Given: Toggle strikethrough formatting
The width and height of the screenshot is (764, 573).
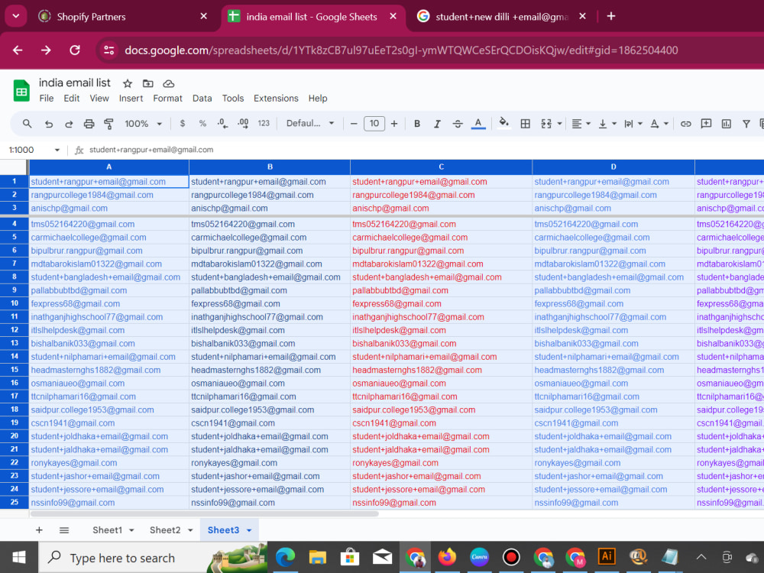Looking at the screenshot, I should coord(458,124).
